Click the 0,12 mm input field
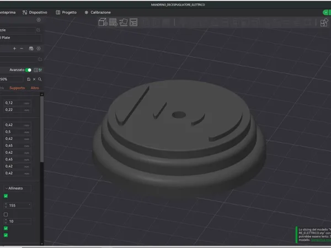Image resolution: width=331 pixels, height=248 pixels. click(18, 103)
